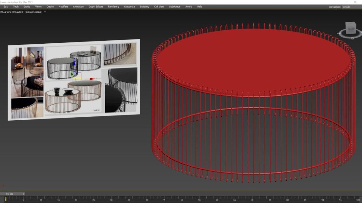The height and width of the screenshot is (203, 362).
Task: Open the Modifiers menu
Action: point(63,6)
